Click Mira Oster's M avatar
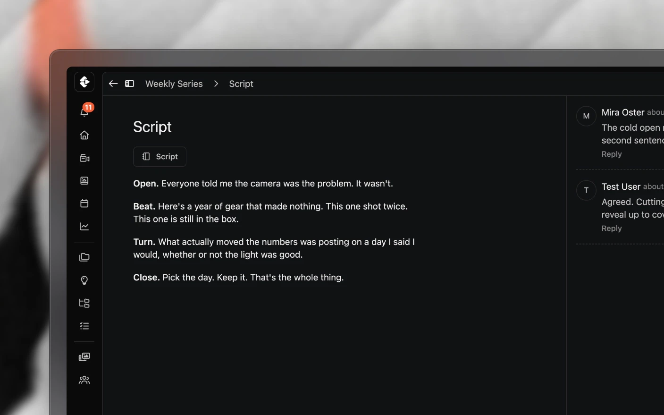This screenshot has height=415, width=664. [587, 116]
